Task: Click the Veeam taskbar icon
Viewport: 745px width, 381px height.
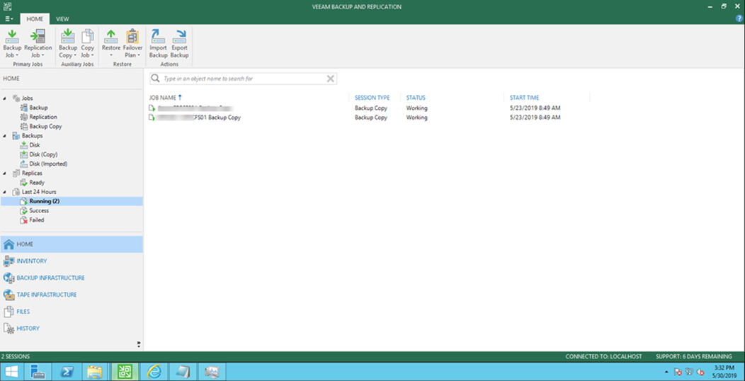Action: pyautogui.click(x=125, y=372)
